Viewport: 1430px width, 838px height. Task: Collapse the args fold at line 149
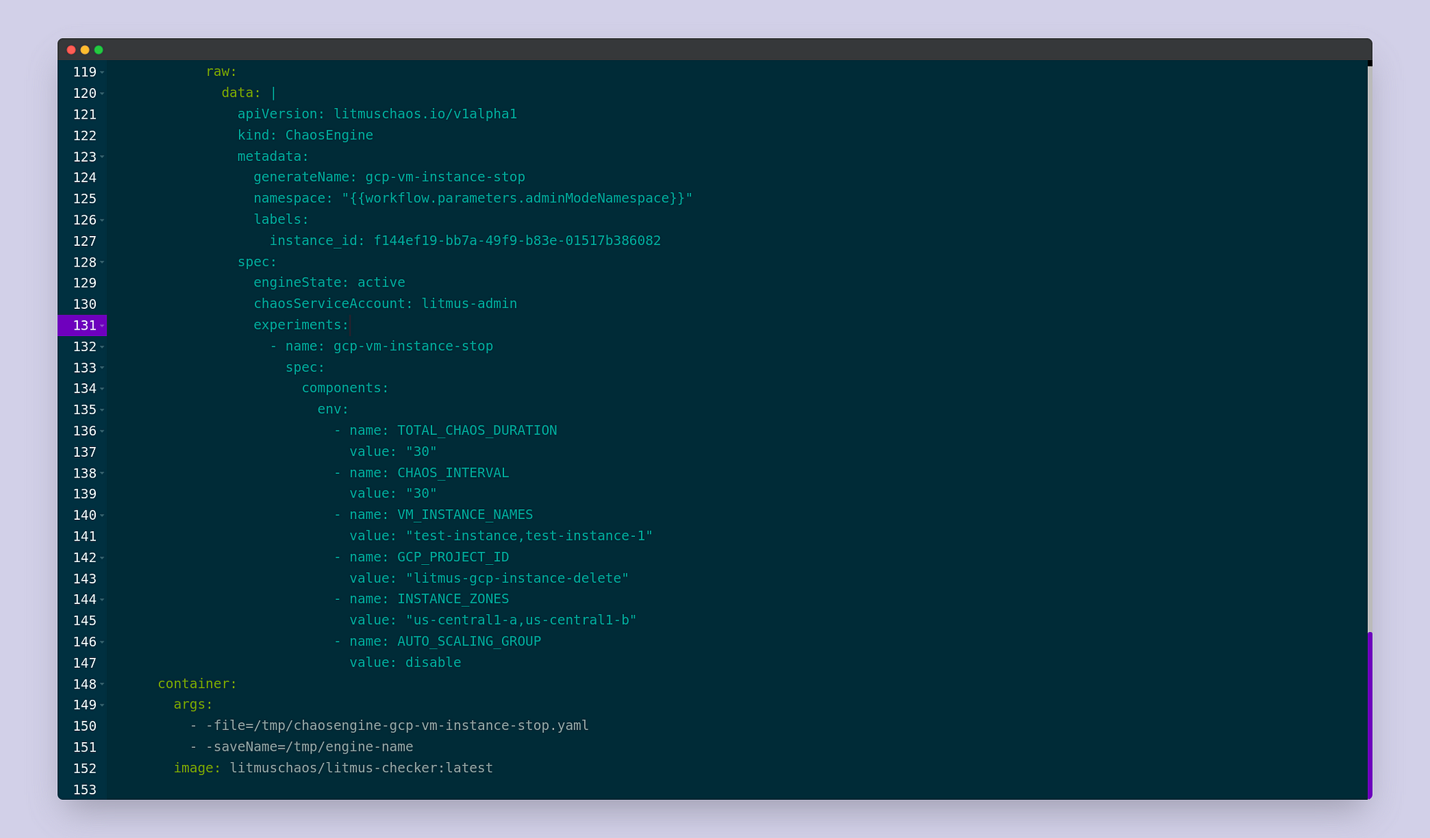pos(102,705)
